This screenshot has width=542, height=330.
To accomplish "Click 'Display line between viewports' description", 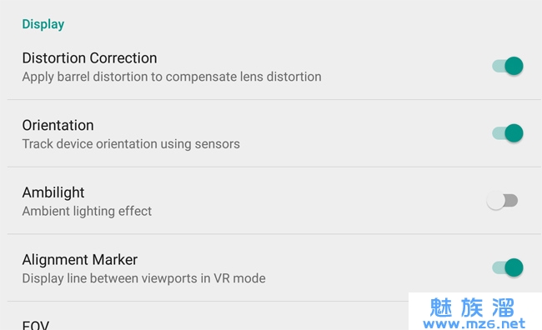I will 110,278.
